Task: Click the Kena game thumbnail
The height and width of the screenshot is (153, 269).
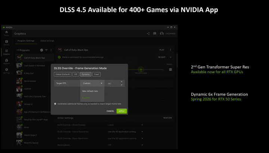Action: [x=19, y=127]
